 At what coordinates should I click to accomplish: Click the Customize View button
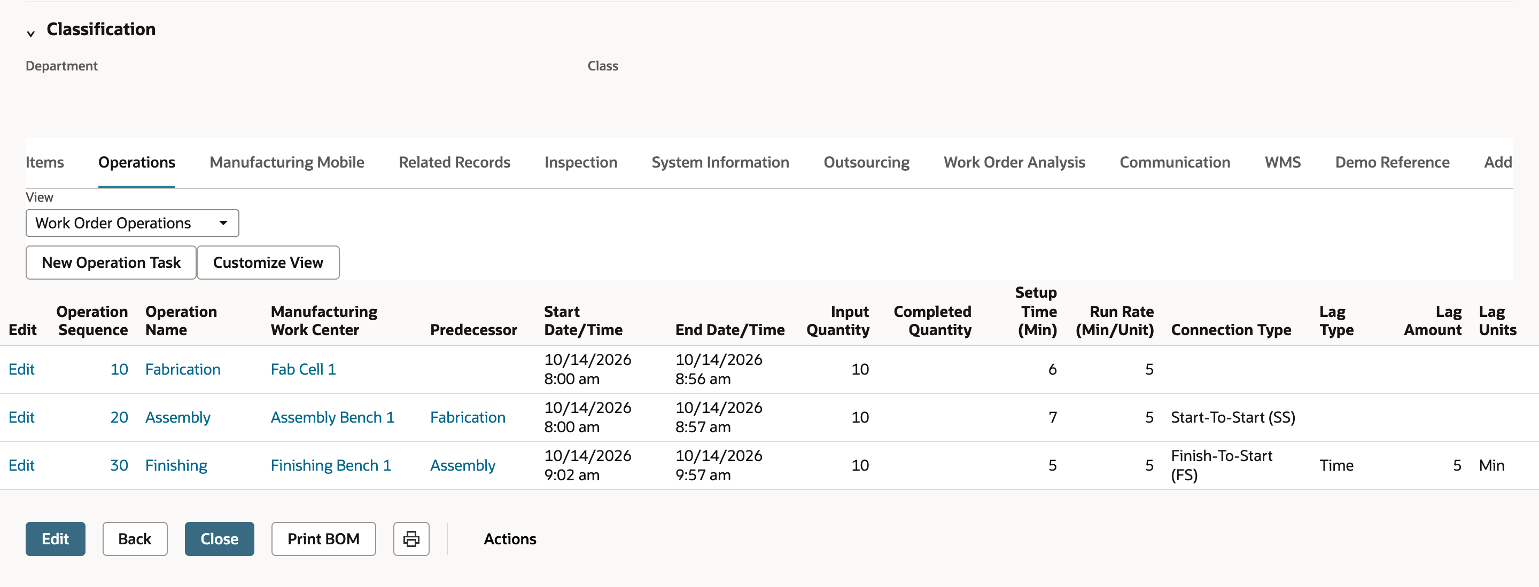coord(268,263)
